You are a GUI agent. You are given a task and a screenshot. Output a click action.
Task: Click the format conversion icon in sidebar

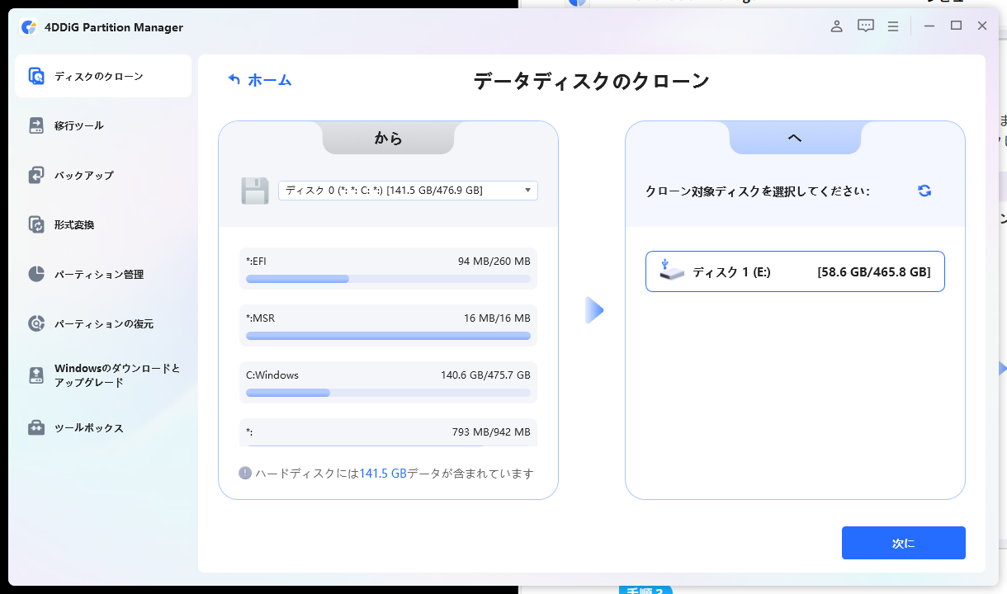pos(36,224)
